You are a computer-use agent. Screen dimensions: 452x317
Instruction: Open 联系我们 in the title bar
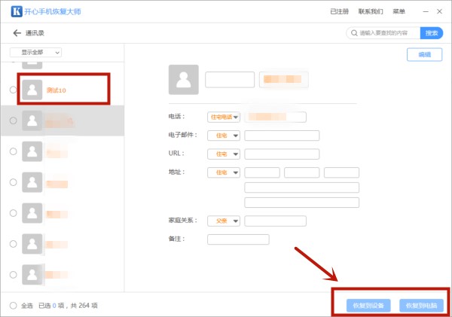click(x=371, y=11)
